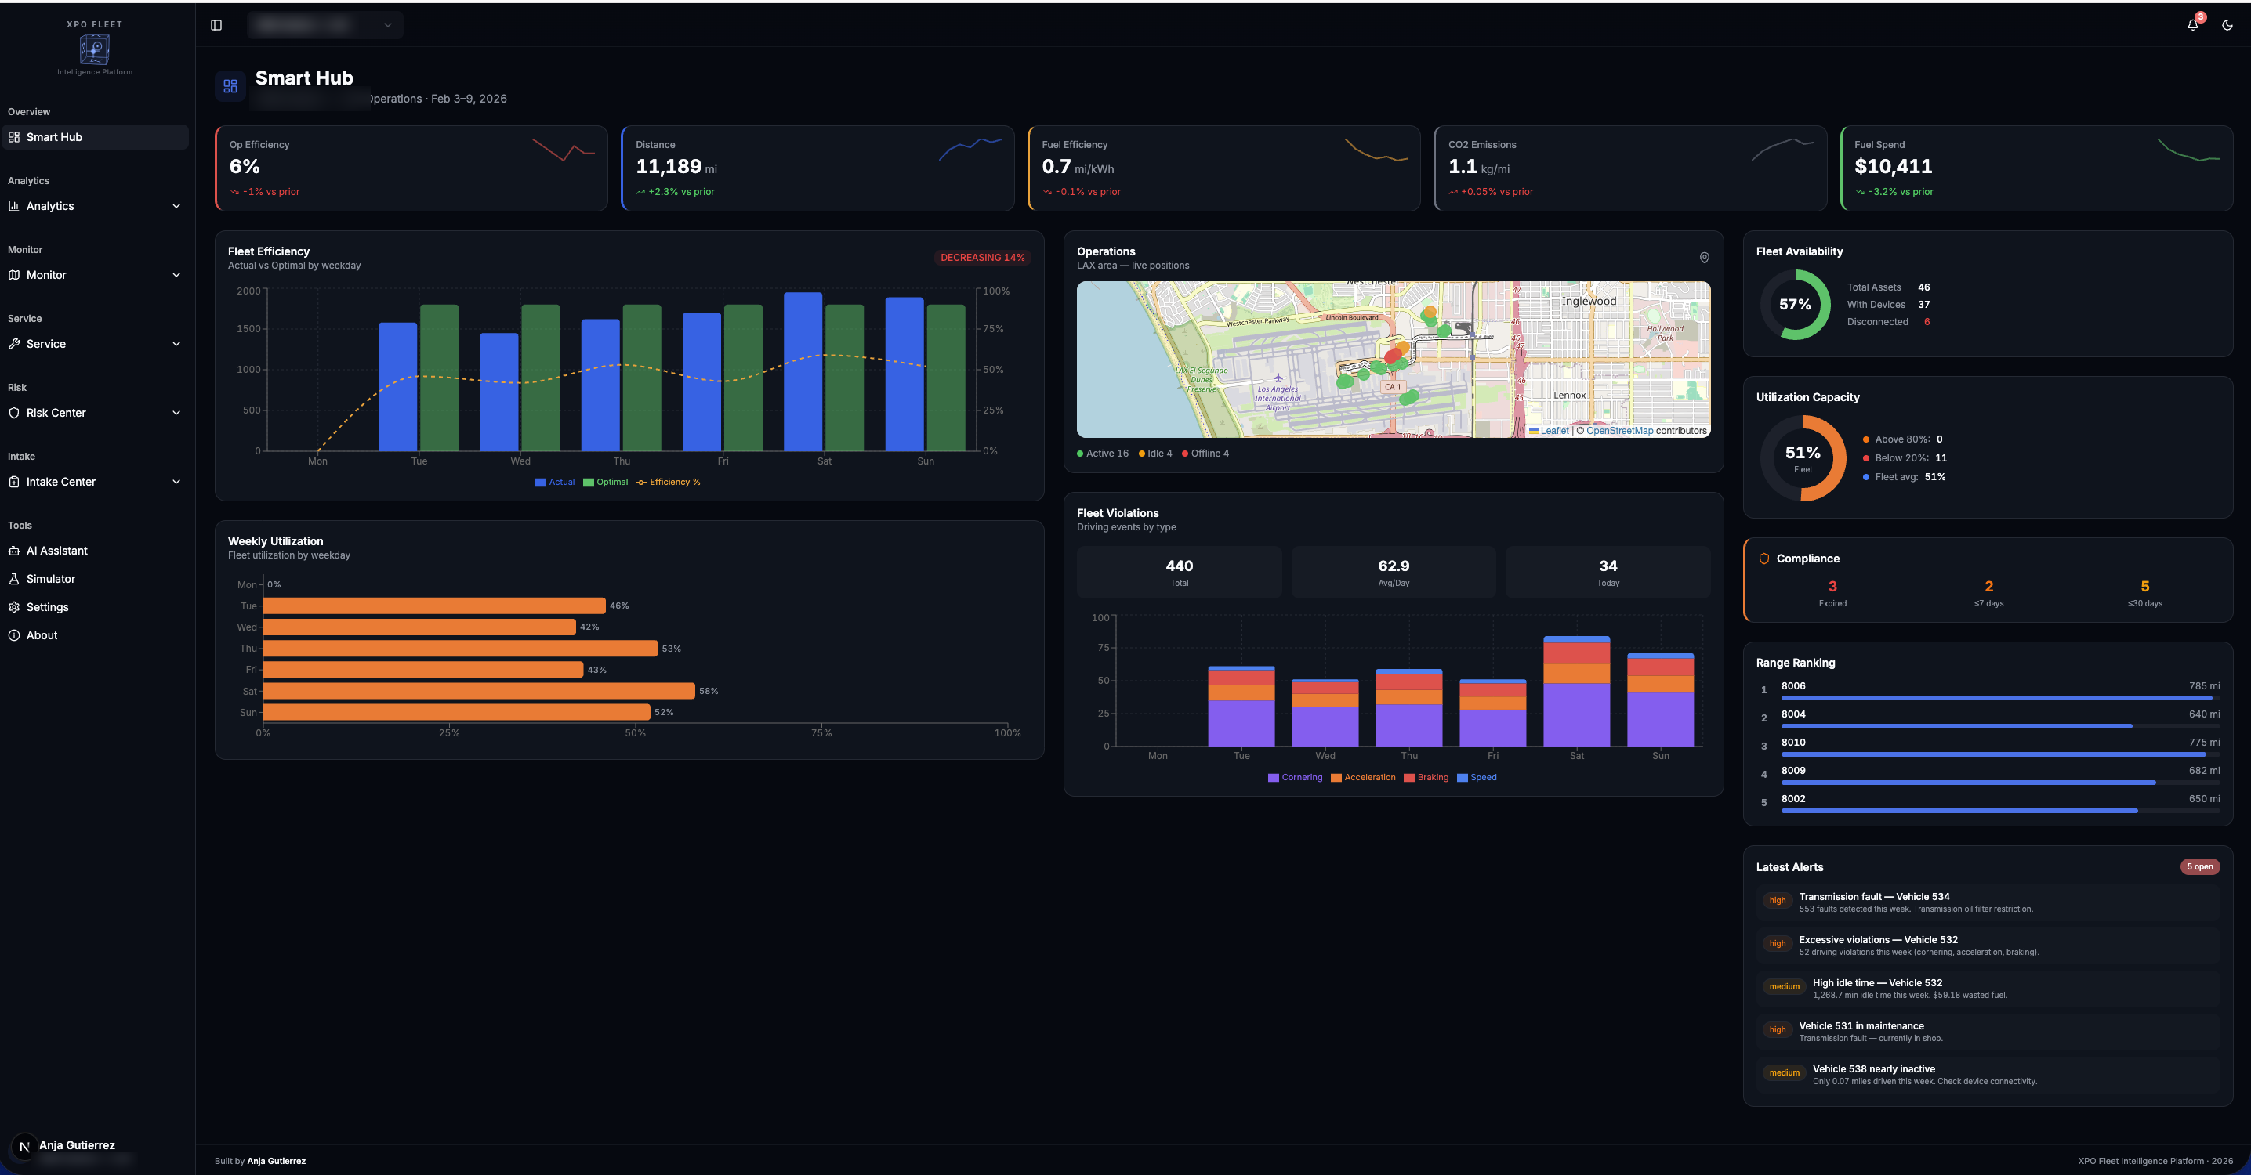2251x1175 pixels.
Task: Expand the Monitor menu chevron
Action: pos(176,274)
